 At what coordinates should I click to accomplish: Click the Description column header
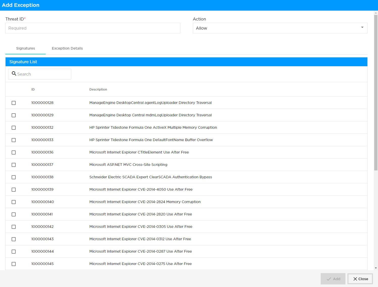pyautogui.click(x=98, y=90)
